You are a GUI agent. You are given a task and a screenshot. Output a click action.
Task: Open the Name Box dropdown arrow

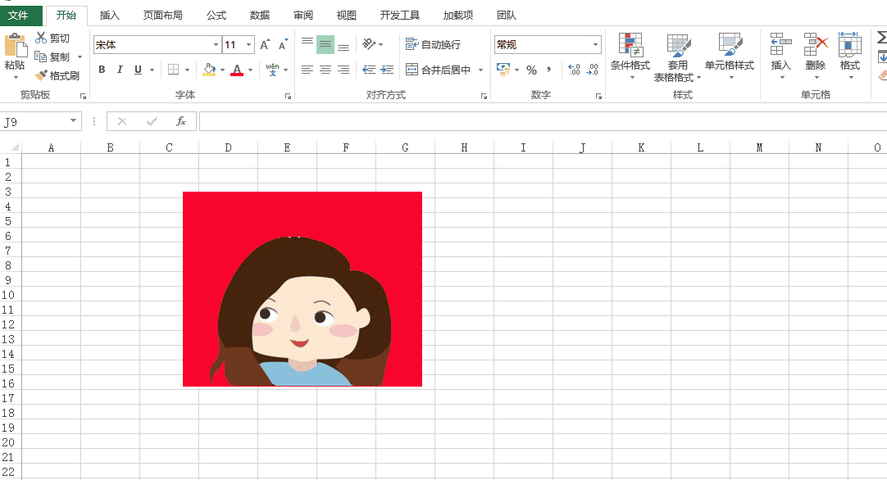pos(73,121)
